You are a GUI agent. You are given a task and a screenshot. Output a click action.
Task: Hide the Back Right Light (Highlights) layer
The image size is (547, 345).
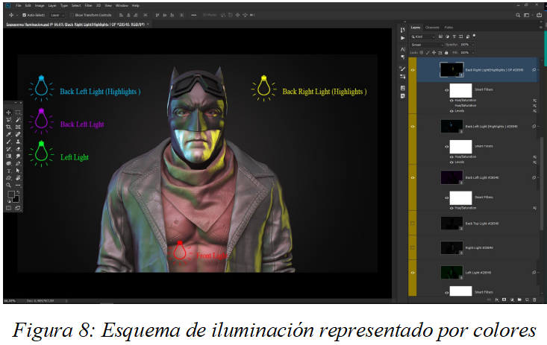[413, 69]
